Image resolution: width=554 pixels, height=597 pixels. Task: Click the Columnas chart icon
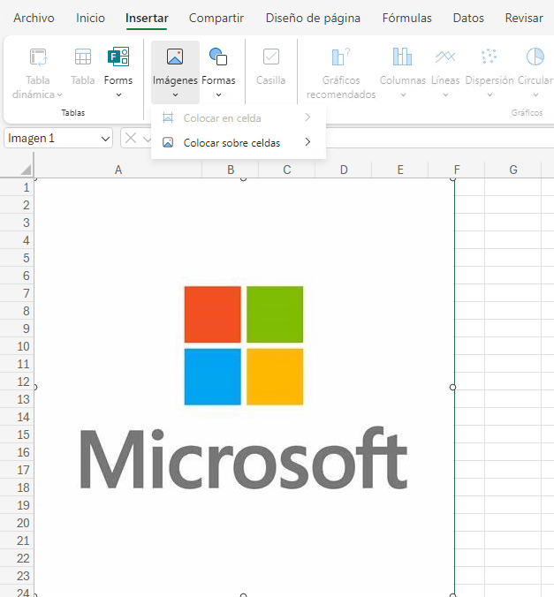coord(402,57)
